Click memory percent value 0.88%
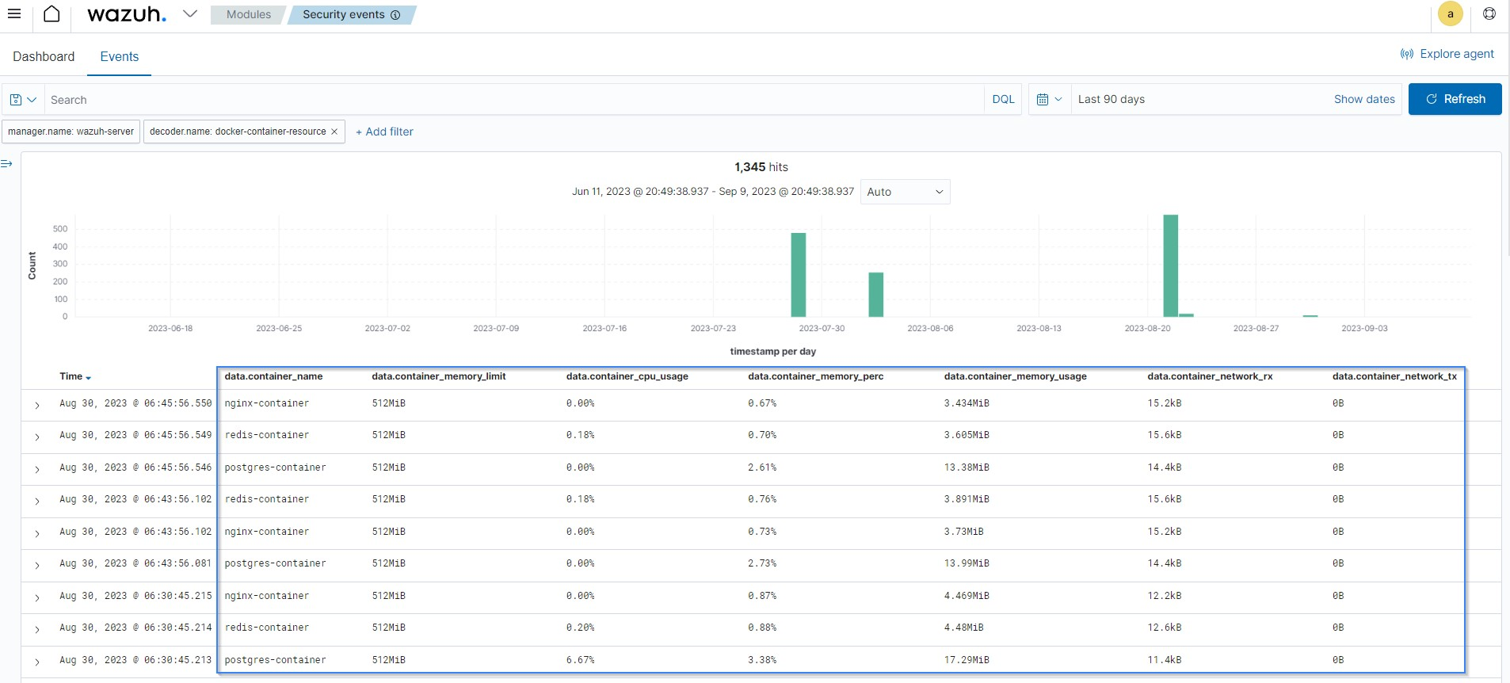The width and height of the screenshot is (1510, 683). [762, 628]
